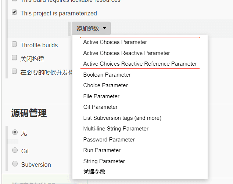The width and height of the screenshot is (233, 184).
Task: Uncheck This project is parameterized
Action: pyautogui.click(x=14, y=12)
